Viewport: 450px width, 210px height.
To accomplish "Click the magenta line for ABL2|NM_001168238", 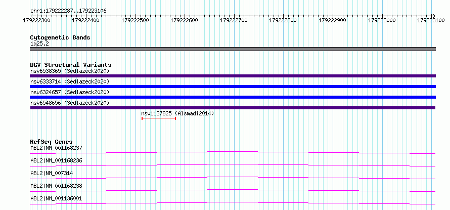I will tap(233, 190).
